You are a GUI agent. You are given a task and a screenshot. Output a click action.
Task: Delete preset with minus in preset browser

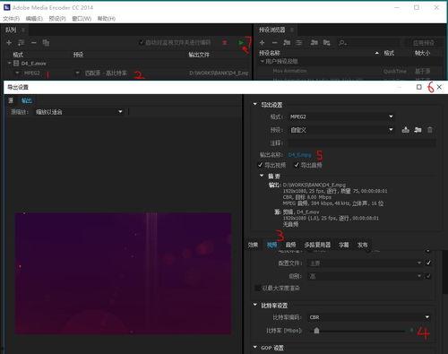tap(274, 43)
